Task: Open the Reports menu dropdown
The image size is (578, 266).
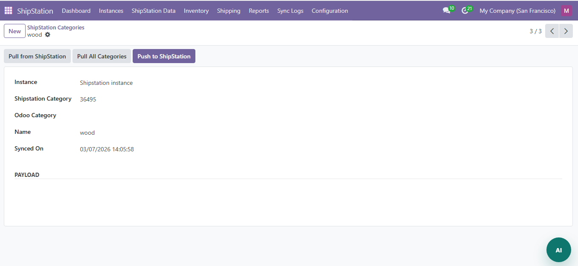Action: pos(259,11)
